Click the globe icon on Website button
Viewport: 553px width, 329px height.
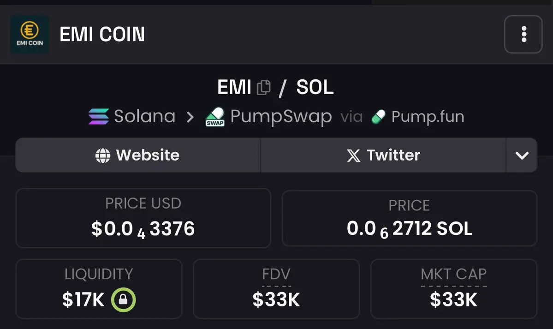pyautogui.click(x=102, y=156)
